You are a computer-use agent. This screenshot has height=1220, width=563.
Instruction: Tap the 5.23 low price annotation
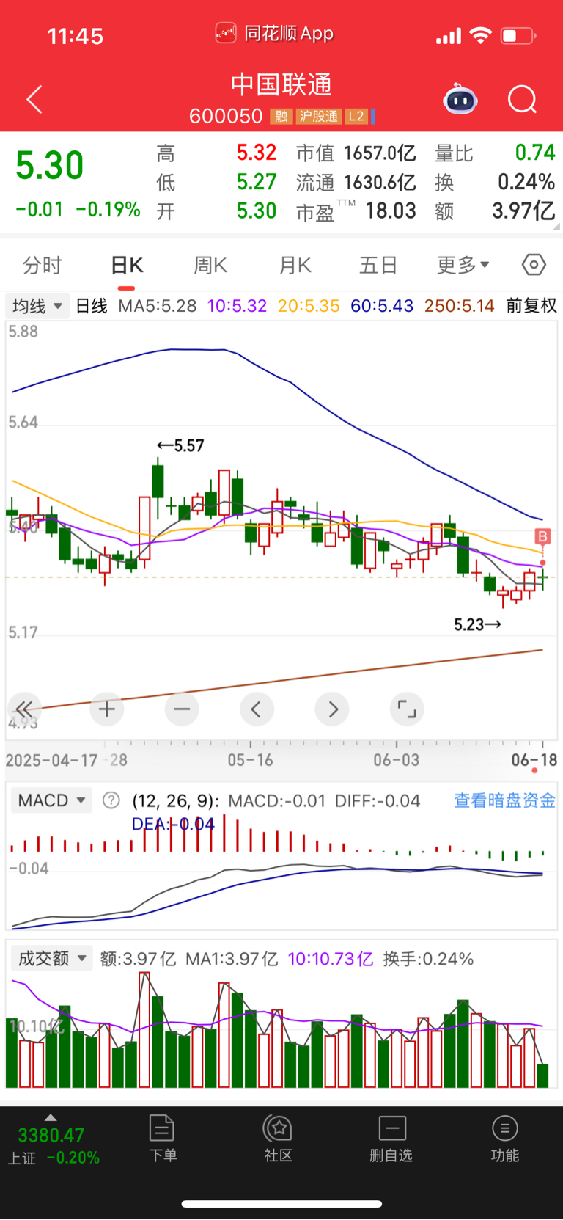coord(477,624)
